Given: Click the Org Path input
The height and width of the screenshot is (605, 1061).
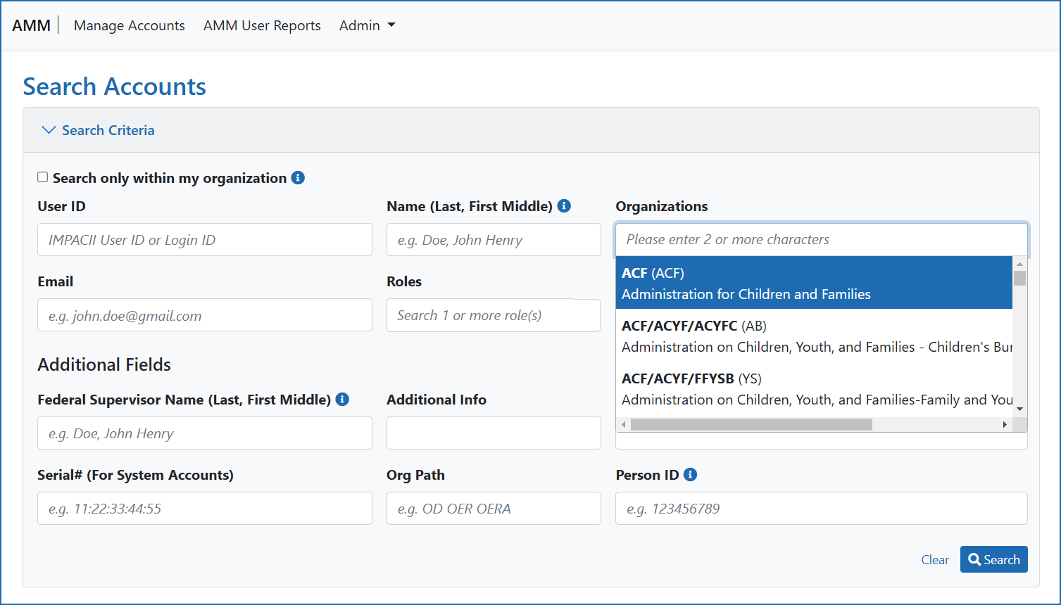Looking at the screenshot, I should 494,509.
